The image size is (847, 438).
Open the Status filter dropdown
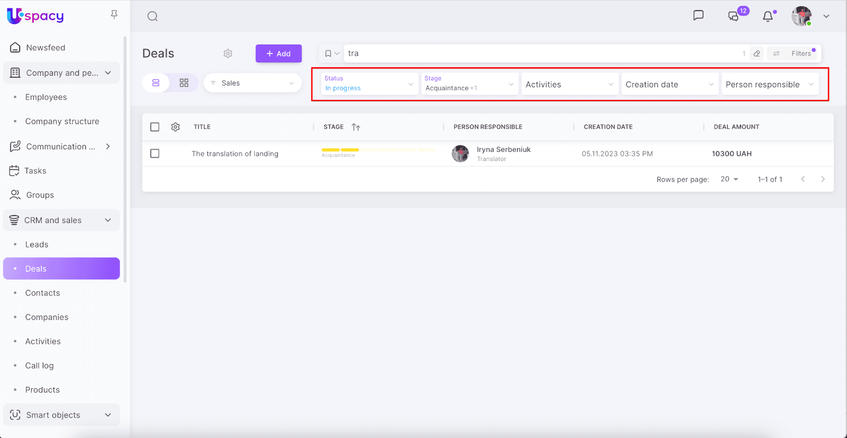pos(368,84)
